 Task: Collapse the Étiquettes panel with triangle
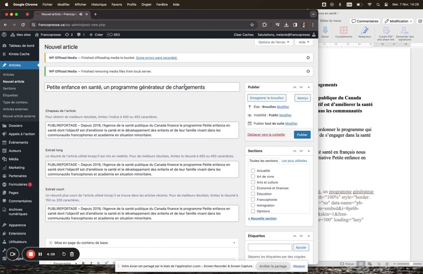click(309, 236)
